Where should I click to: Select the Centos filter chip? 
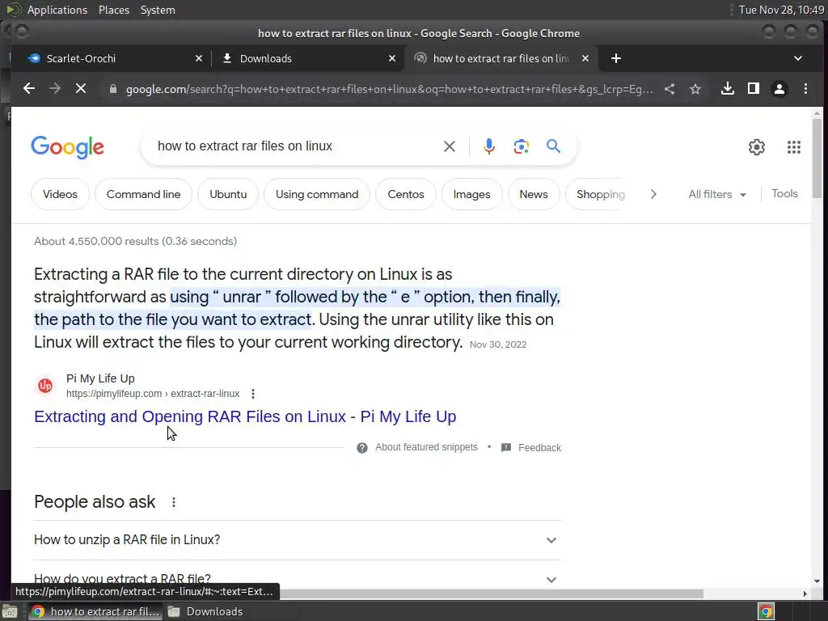pos(406,194)
